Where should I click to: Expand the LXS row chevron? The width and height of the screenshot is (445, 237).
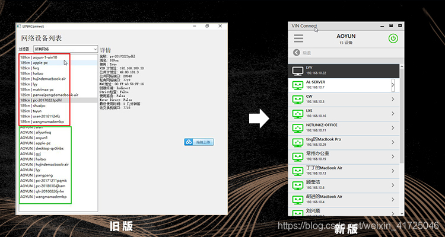[x=393, y=113]
